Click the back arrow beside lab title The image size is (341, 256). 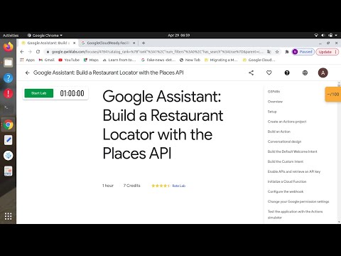pos(28,73)
